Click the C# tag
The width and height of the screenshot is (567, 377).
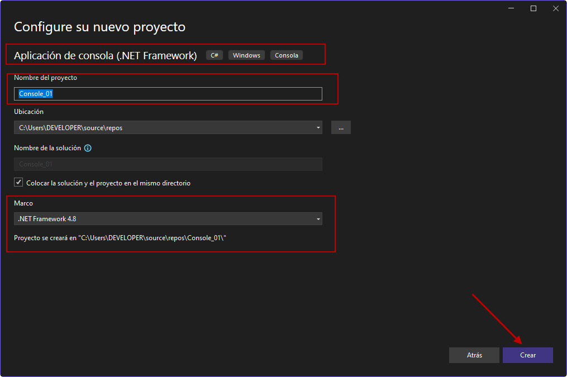(x=215, y=55)
